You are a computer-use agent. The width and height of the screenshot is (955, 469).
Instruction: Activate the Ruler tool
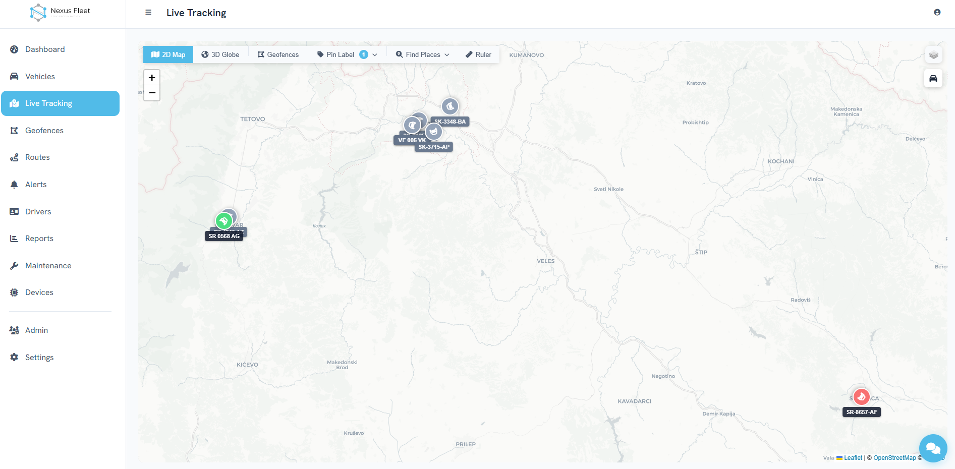[478, 54]
